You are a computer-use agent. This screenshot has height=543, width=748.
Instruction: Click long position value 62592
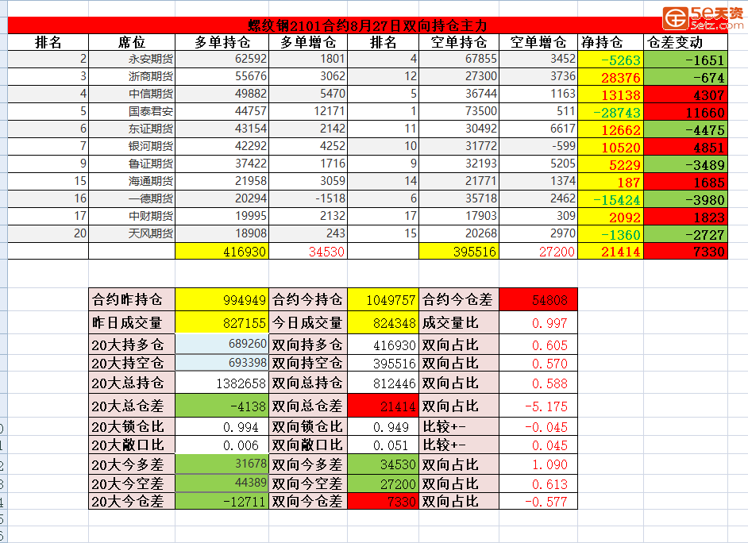(x=222, y=59)
